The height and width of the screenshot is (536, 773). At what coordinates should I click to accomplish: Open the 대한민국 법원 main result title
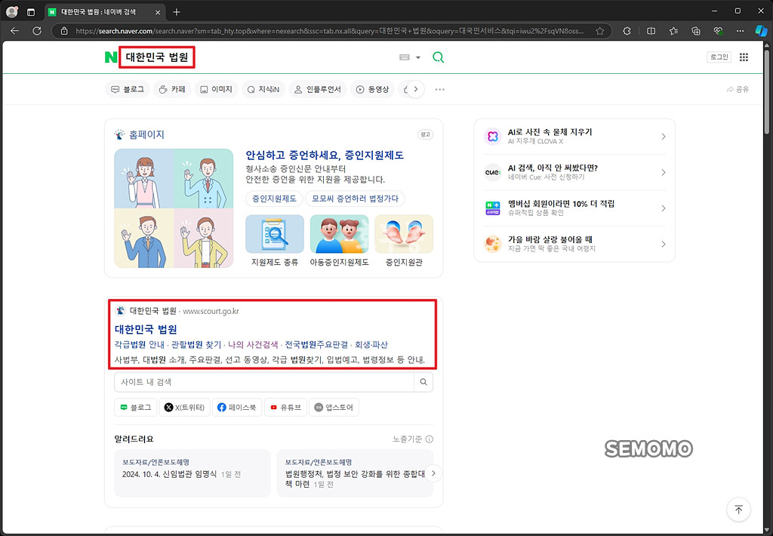[146, 329]
